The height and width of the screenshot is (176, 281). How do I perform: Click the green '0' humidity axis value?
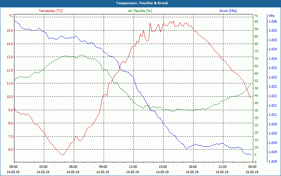256,162
